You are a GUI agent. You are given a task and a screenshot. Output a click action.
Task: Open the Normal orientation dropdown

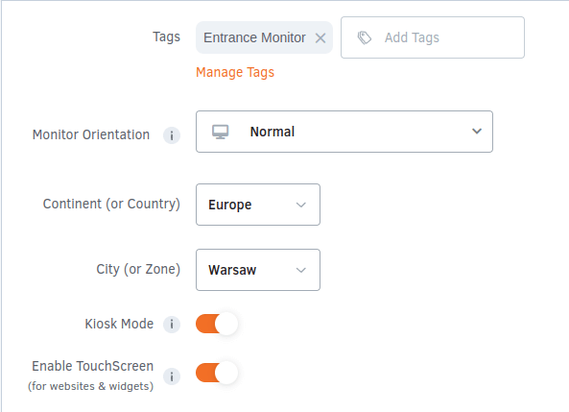(x=344, y=132)
